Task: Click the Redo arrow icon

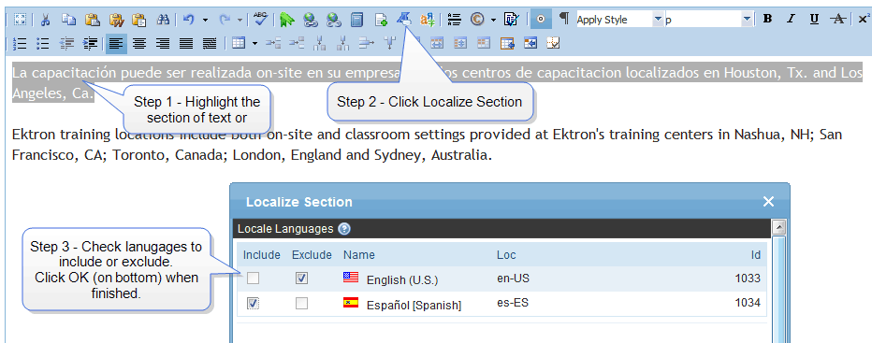Action: [225, 20]
